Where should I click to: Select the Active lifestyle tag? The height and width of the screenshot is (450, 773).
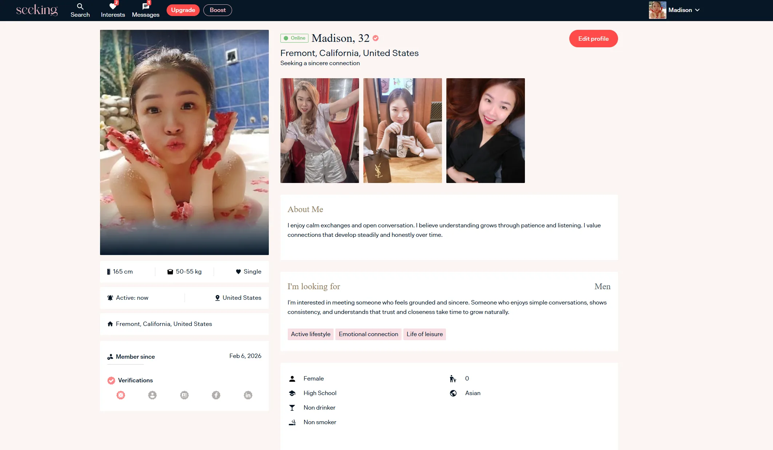[310, 334]
